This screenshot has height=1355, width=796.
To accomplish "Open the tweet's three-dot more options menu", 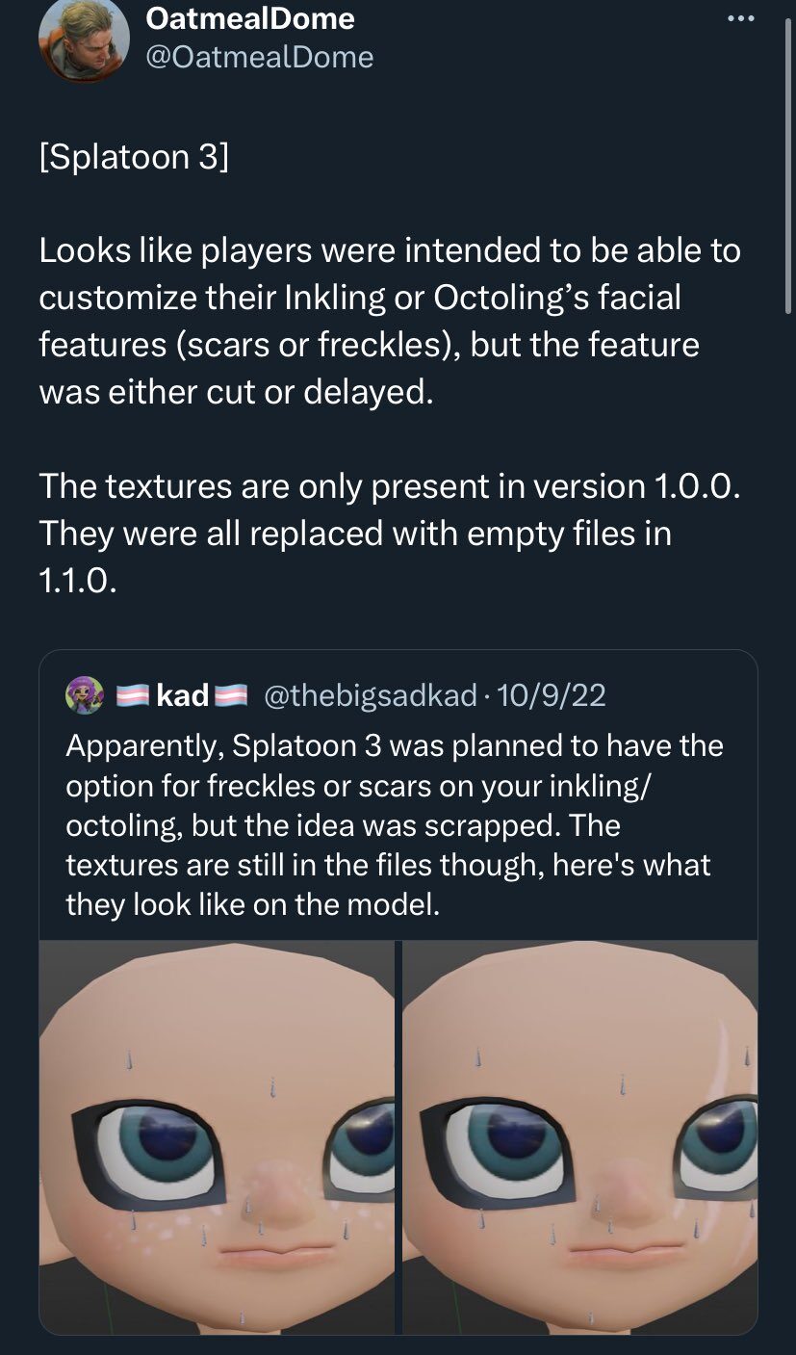I will click(x=740, y=18).
